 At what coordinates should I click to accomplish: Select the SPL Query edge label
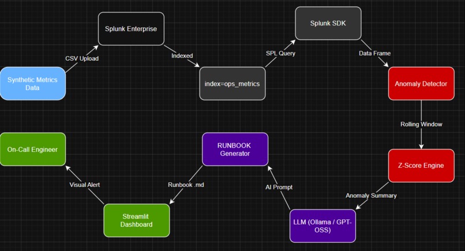[x=280, y=54]
